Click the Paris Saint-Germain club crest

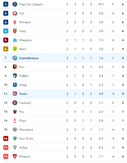15,4
